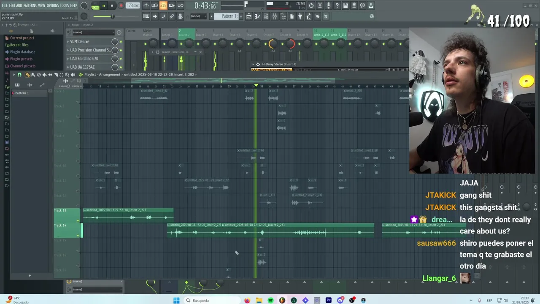Viewport: 540px width, 304px height.
Task: Click the question mark help icon
Action: click(x=337, y=5)
